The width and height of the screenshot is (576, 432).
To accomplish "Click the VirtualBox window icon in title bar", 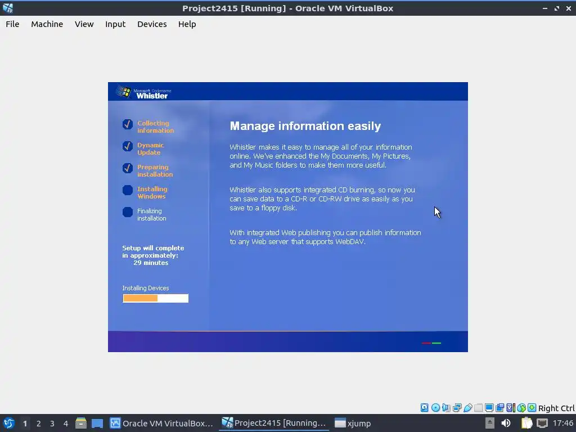I will (8, 8).
